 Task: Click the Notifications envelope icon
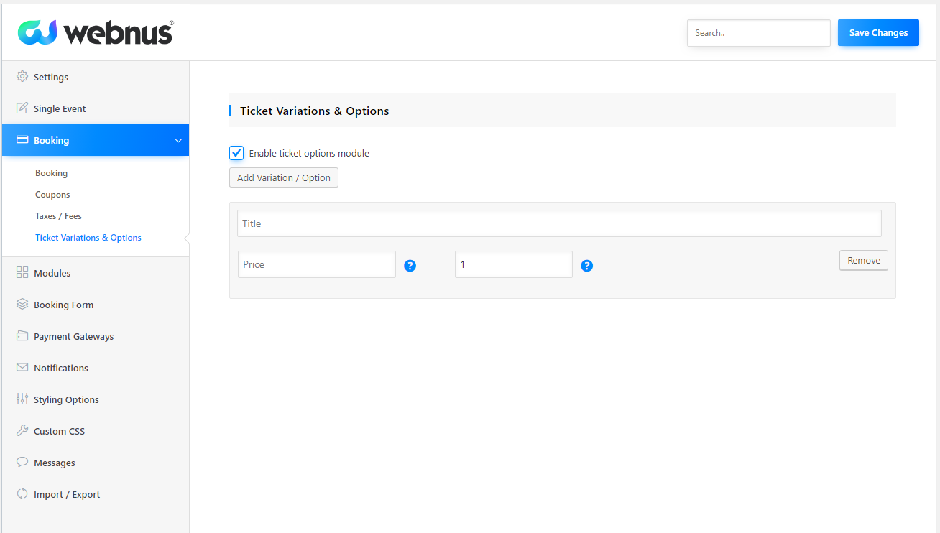[22, 367]
